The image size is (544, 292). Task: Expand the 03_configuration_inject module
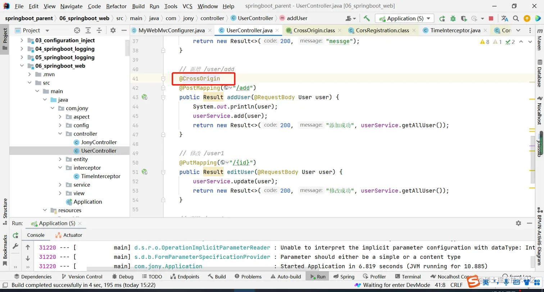click(x=22, y=40)
